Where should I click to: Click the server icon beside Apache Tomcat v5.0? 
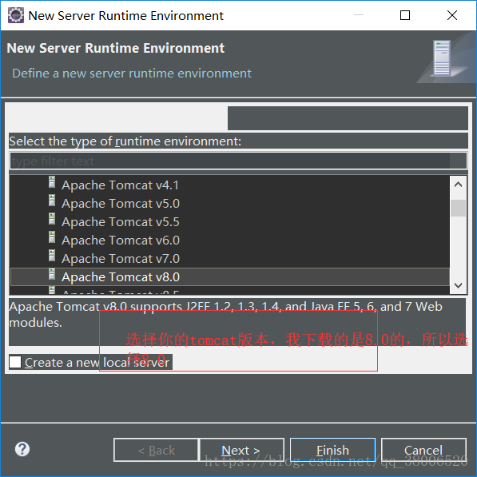[52, 201]
